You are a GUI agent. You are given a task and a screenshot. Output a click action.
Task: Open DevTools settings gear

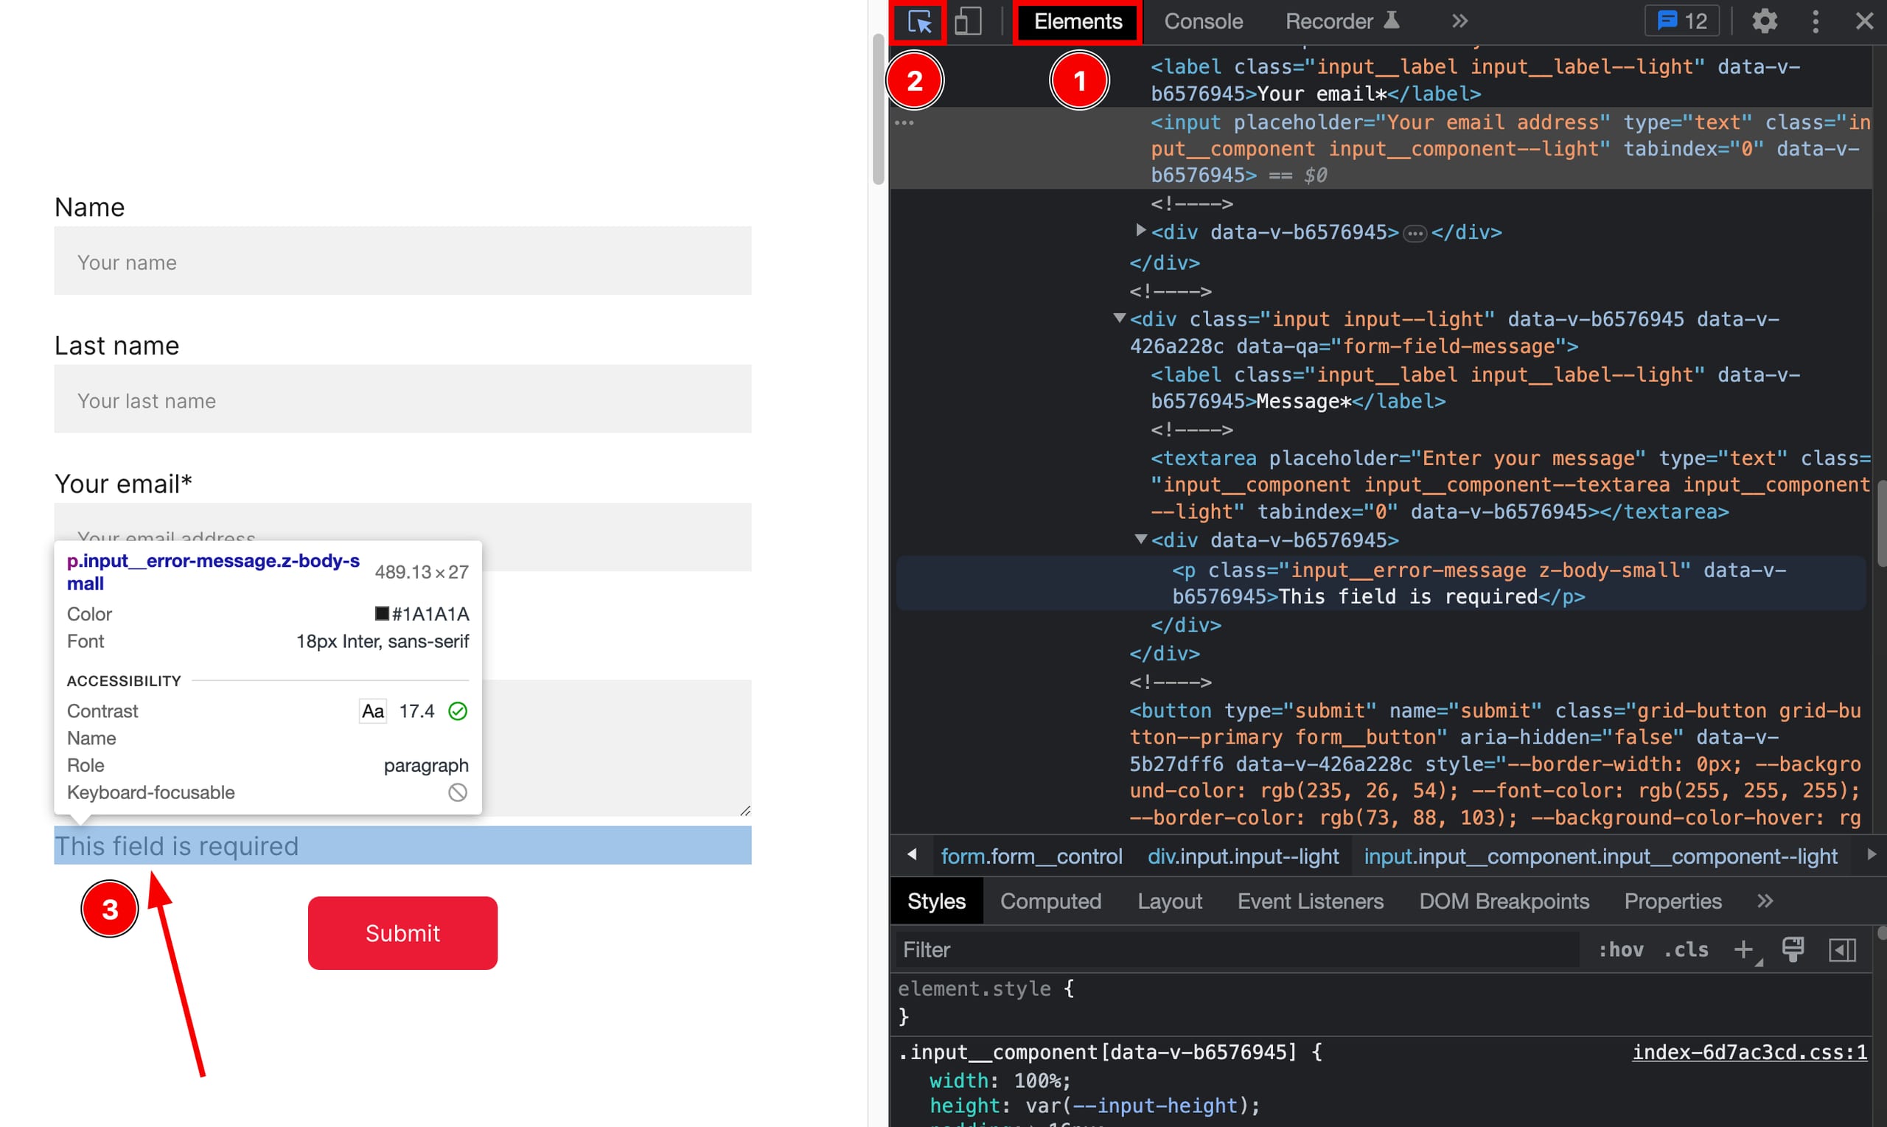pos(1764,21)
